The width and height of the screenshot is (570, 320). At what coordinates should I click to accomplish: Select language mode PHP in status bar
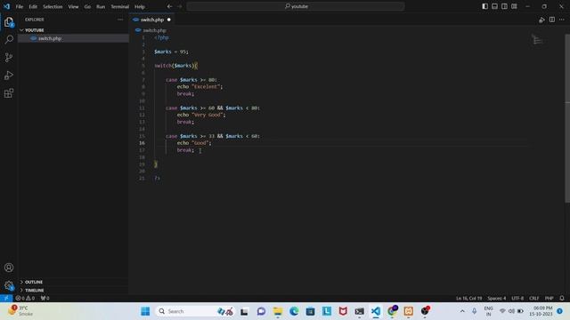pyautogui.click(x=549, y=299)
